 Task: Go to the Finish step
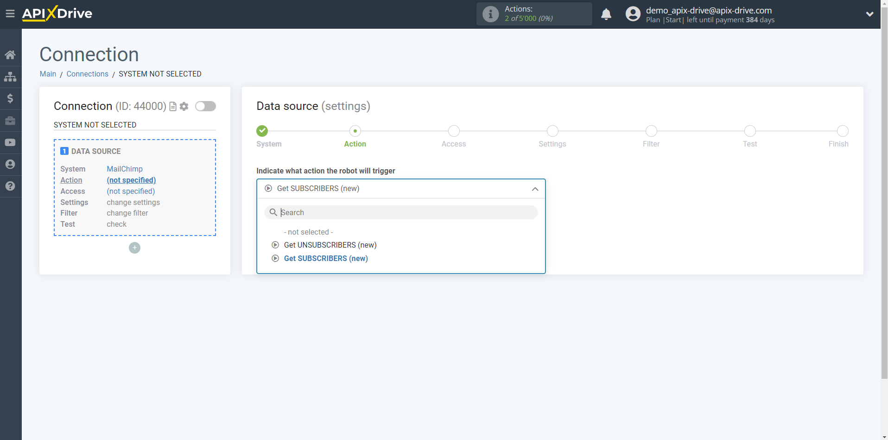843,131
